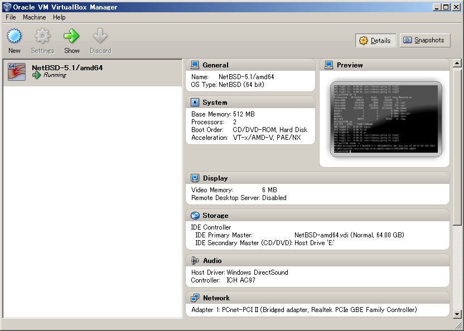Click the System chip icon

[195, 103]
